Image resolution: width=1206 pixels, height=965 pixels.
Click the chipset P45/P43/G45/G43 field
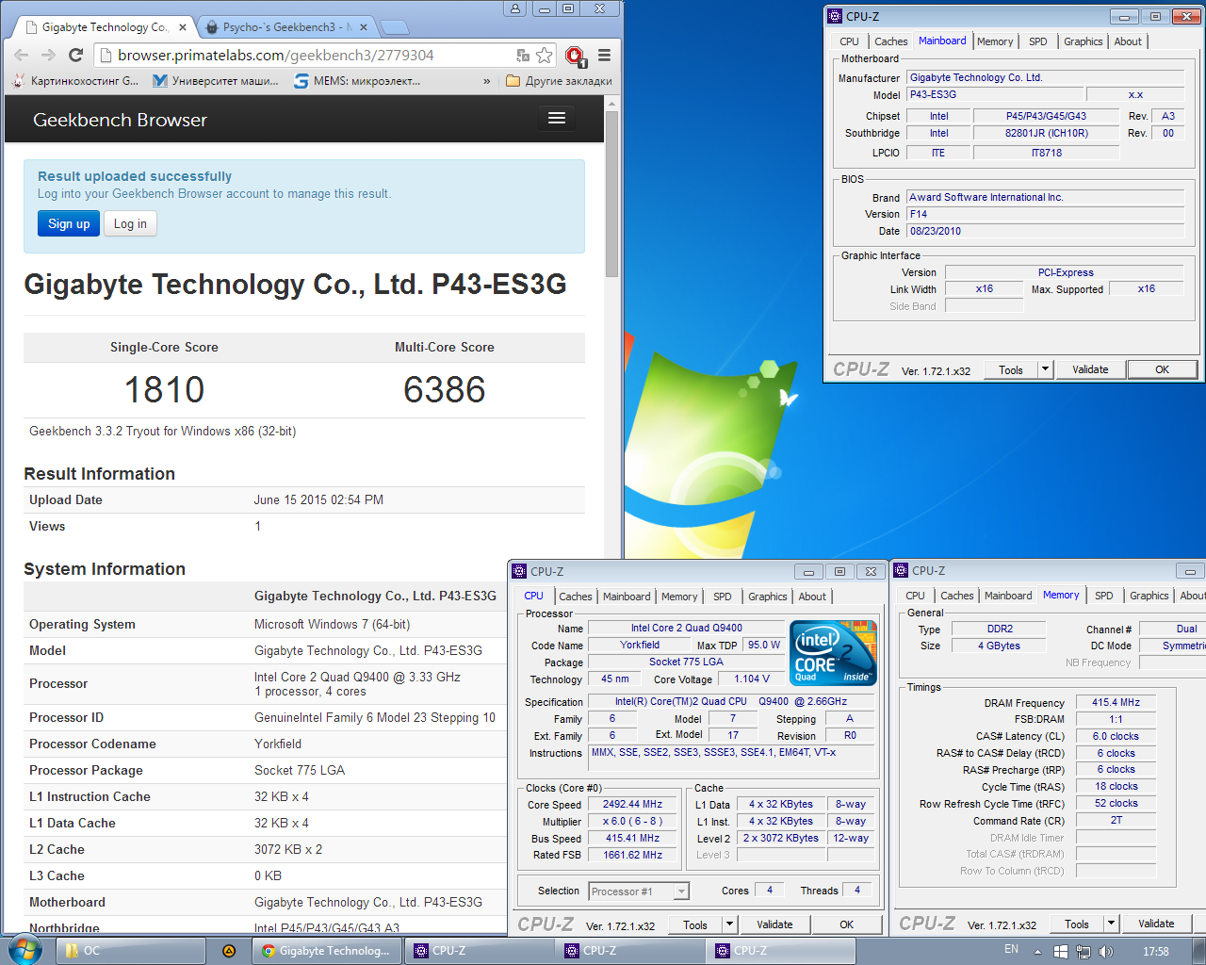click(x=1046, y=117)
